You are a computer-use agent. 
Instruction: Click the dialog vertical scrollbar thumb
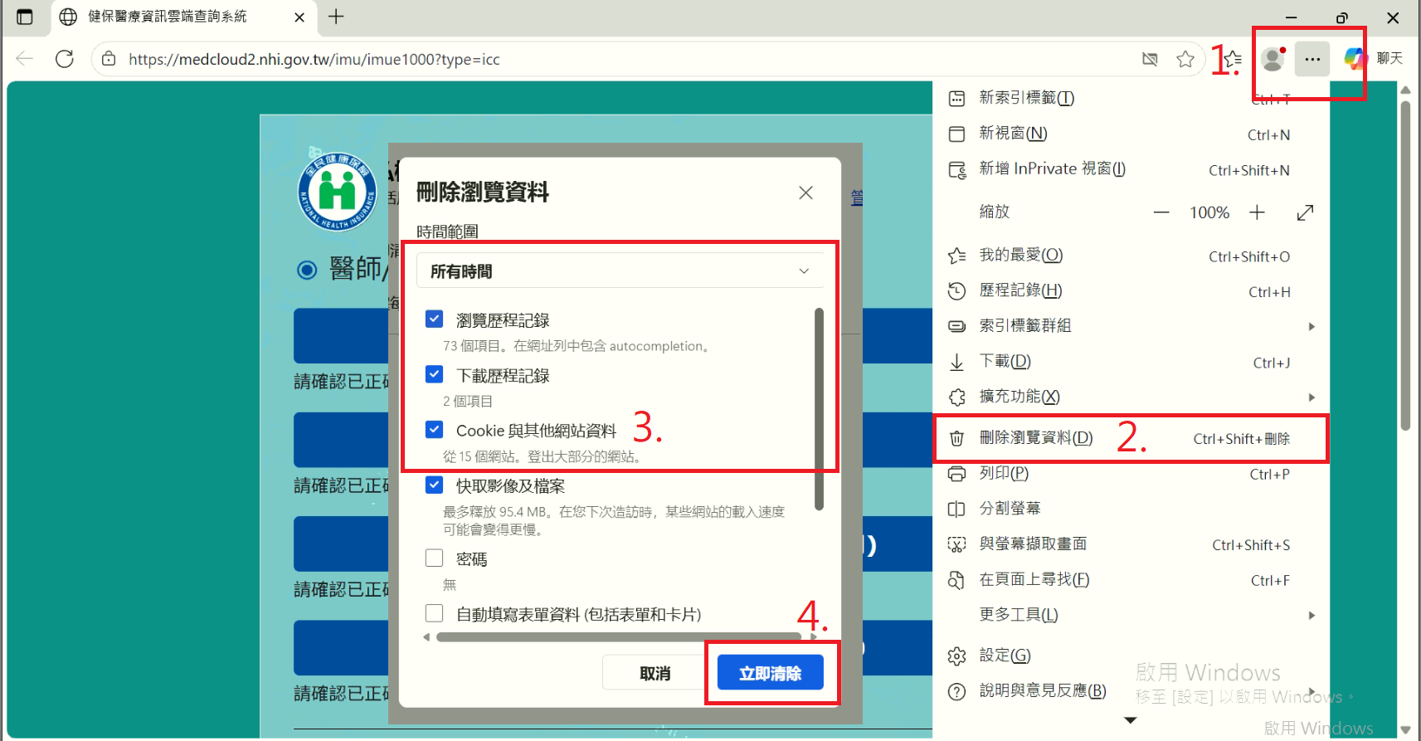819,408
